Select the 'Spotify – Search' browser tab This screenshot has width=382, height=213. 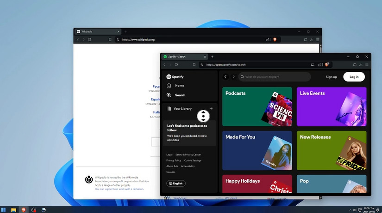184,57
